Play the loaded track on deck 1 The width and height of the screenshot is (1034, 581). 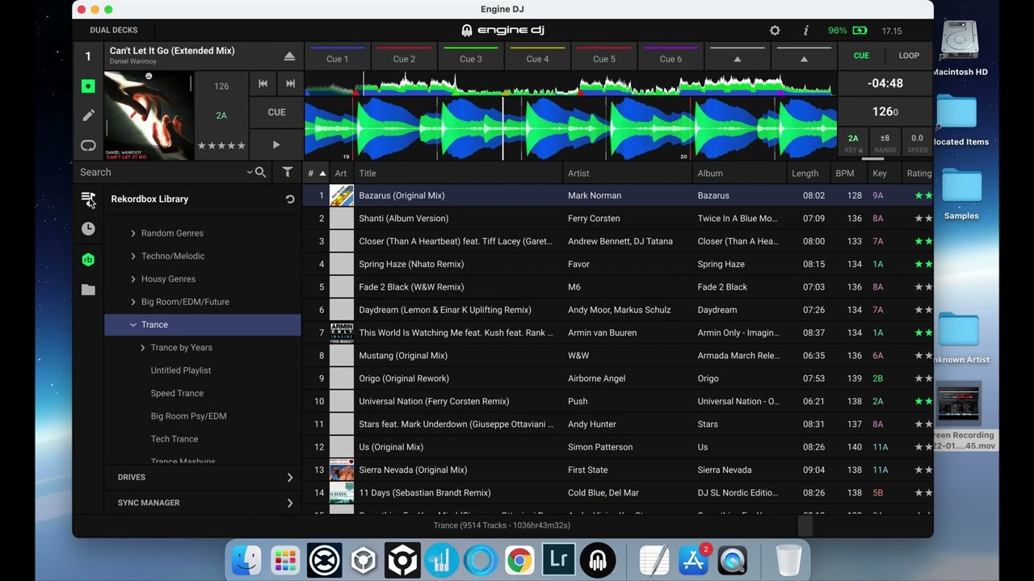(276, 145)
